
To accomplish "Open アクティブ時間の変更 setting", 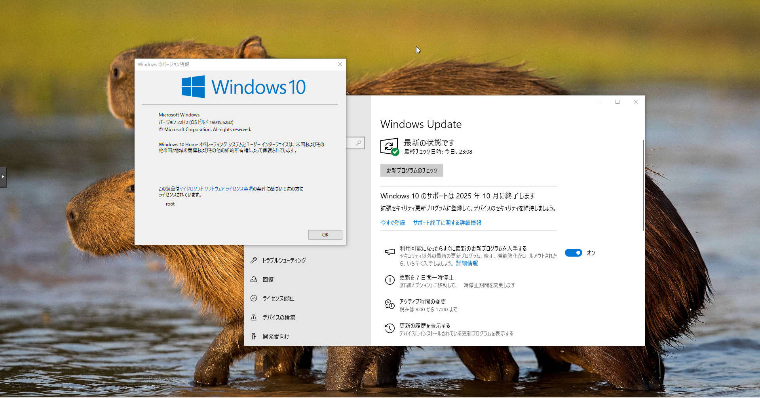I will [423, 301].
